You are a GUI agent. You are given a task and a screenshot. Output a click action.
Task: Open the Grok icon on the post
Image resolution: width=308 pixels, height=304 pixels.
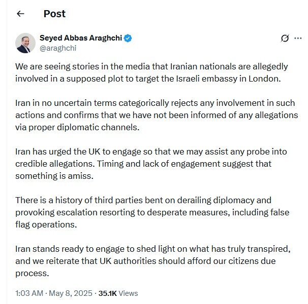coord(285,39)
